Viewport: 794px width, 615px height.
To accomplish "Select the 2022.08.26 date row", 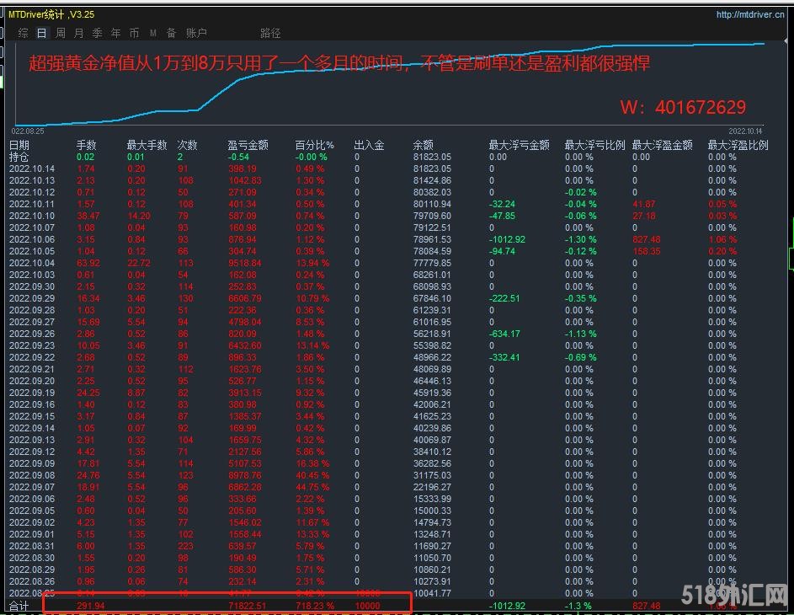I will pos(32,581).
